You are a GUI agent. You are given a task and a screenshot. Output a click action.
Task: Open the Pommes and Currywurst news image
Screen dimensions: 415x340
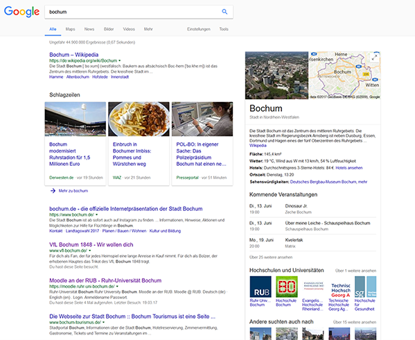click(139, 119)
